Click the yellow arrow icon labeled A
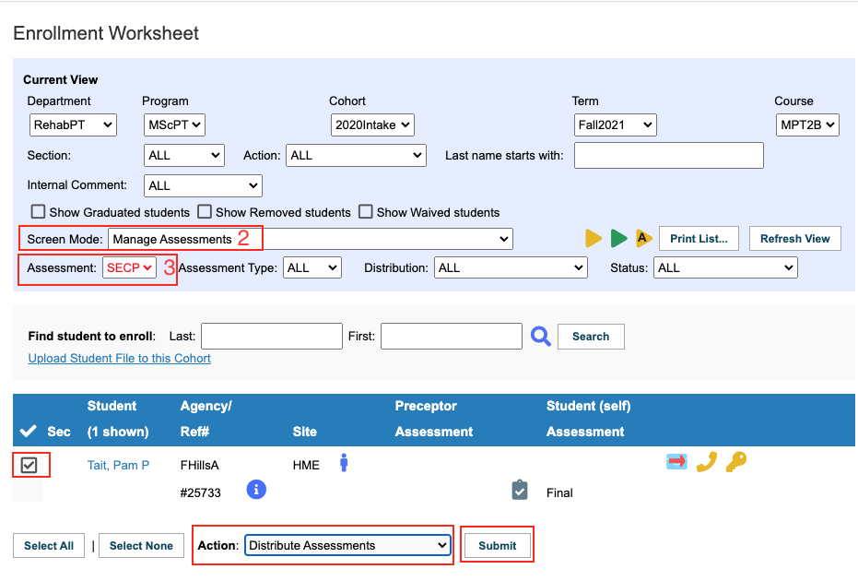Screen dimensions: 858x581 point(644,238)
